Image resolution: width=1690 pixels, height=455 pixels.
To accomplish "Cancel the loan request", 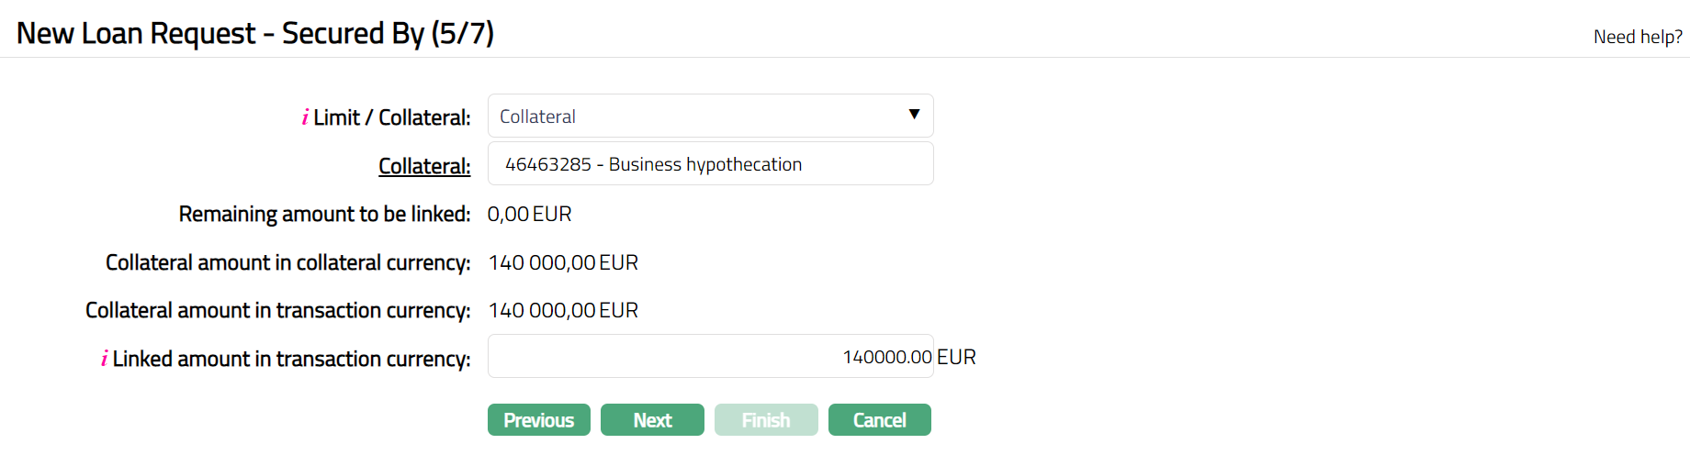I will coord(879,420).
